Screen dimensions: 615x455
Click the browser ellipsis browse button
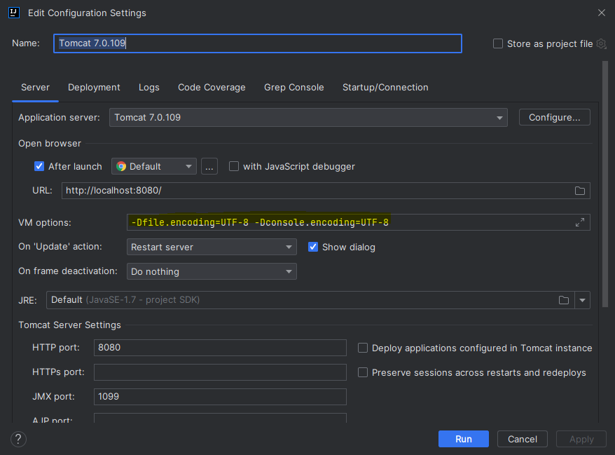(209, 166)
